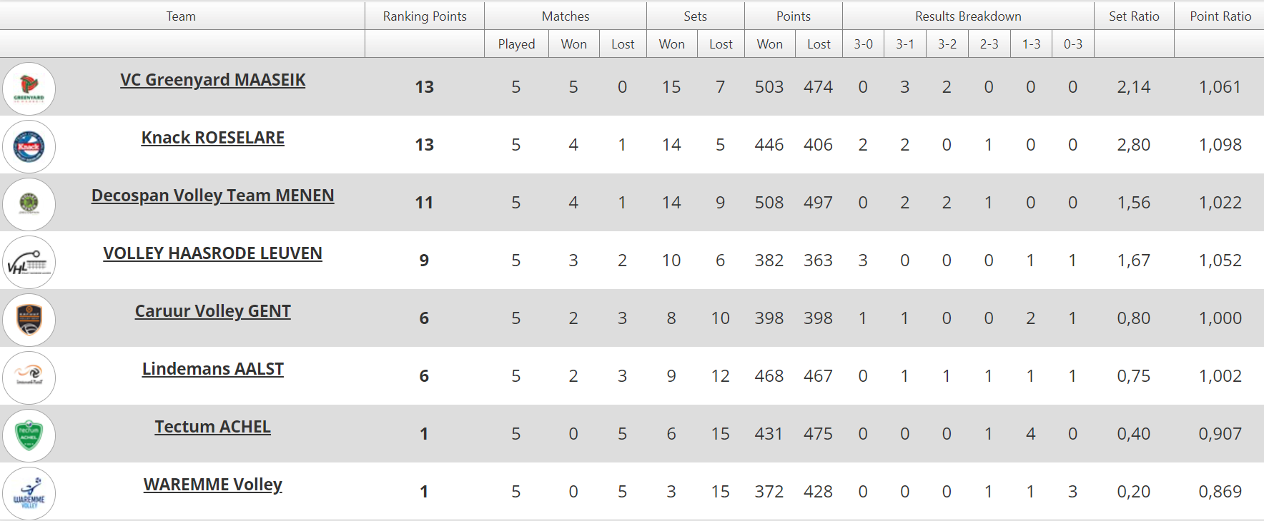Image resolution: width=1264 pixels, height=521 pixels.
Task: Click the Tectum Achel team logo
Action: tap(29, 435)
